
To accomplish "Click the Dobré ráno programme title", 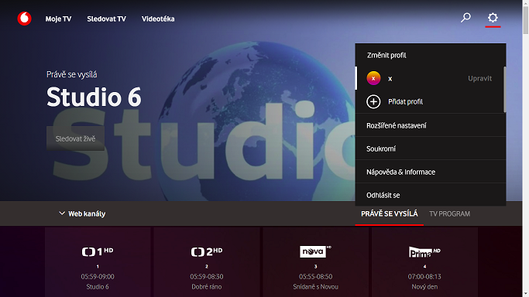I will 207,287.
